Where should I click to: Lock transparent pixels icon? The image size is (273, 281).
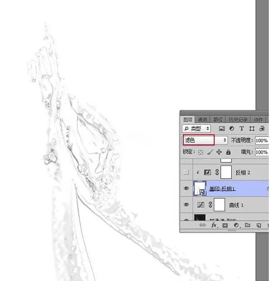click(x=201, y=152)
